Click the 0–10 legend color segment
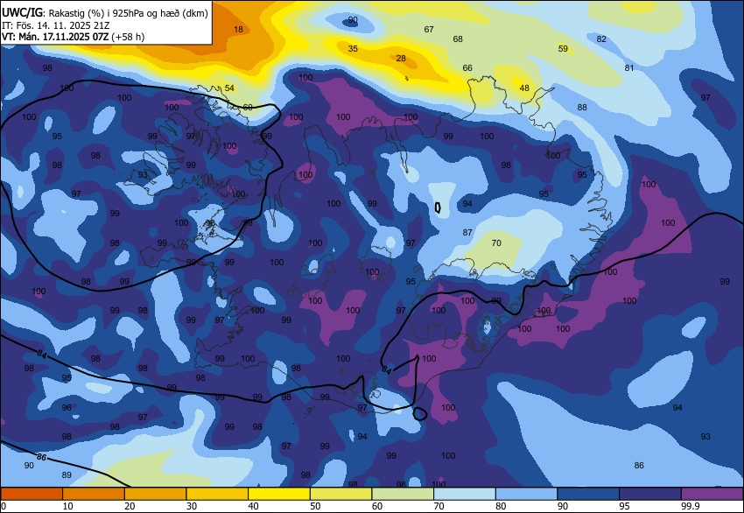The height and width of the screenshot is (513, 744). pos(32,494)
